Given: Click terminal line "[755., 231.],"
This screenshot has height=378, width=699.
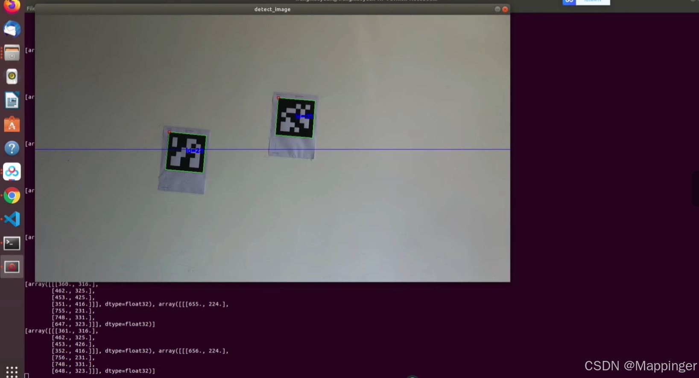Looking at the screenshot, I should [73, 311].
